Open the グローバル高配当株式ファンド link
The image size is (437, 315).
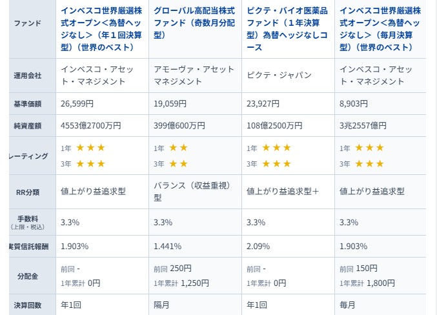click(x=194, y=23)
